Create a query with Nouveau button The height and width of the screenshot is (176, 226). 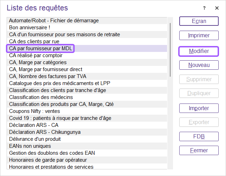coord(199,65)
